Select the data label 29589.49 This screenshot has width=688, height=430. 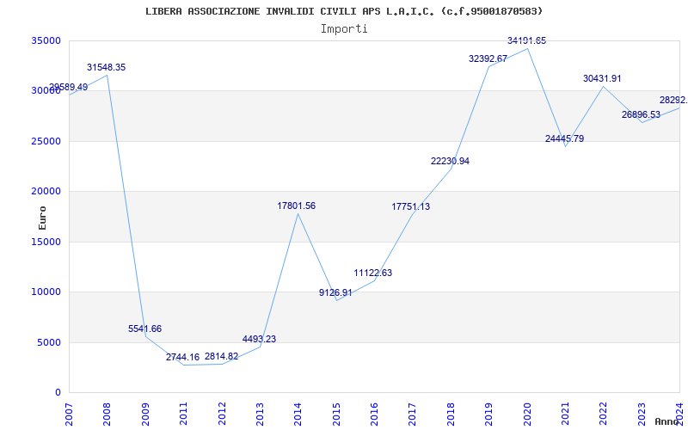click(68, 88)
